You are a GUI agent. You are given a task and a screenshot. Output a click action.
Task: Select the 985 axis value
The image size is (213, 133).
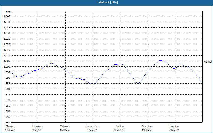pos(8,83)
